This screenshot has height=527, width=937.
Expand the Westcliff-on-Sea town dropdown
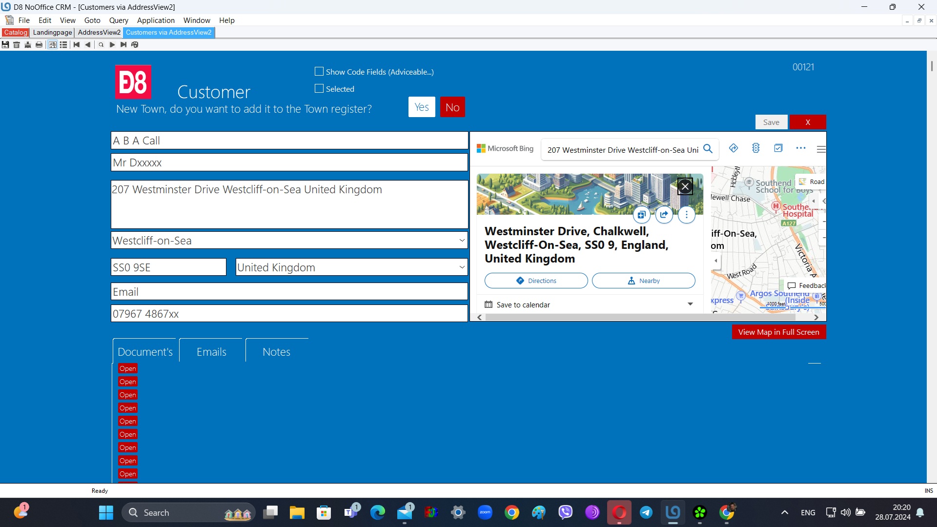pos(462,240)
